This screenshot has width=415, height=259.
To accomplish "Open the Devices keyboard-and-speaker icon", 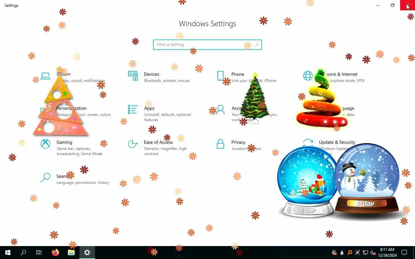I will [133, 76].
